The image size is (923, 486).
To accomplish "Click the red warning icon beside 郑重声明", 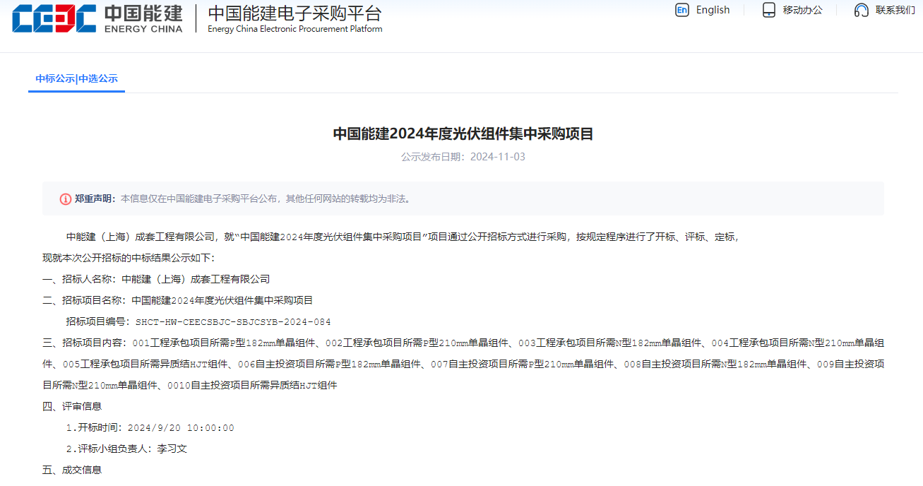I will (x=65, y=199).
